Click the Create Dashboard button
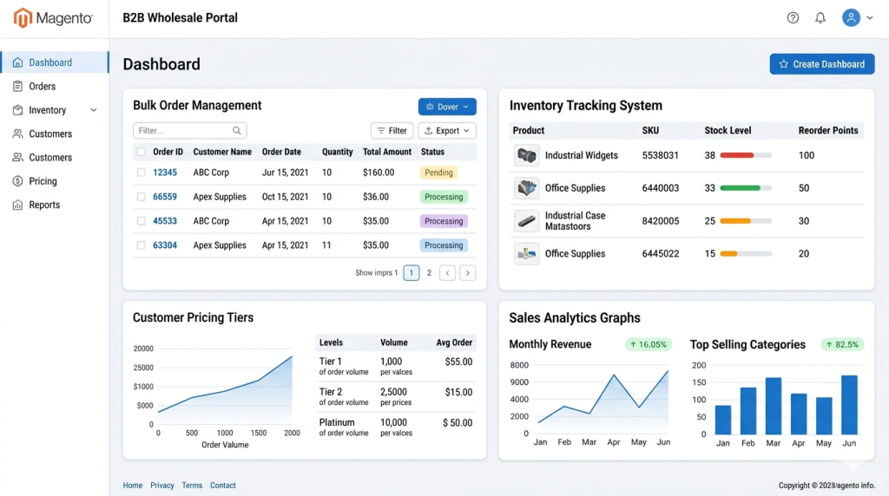 821,64
